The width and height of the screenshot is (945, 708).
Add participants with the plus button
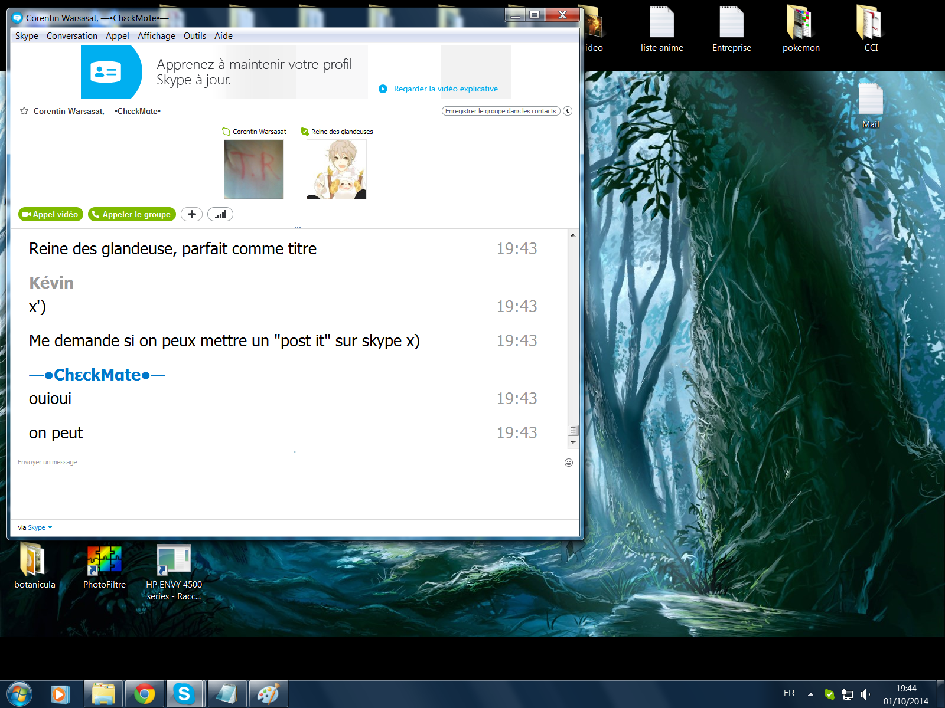pyautogui.click(x=191, y=214)
